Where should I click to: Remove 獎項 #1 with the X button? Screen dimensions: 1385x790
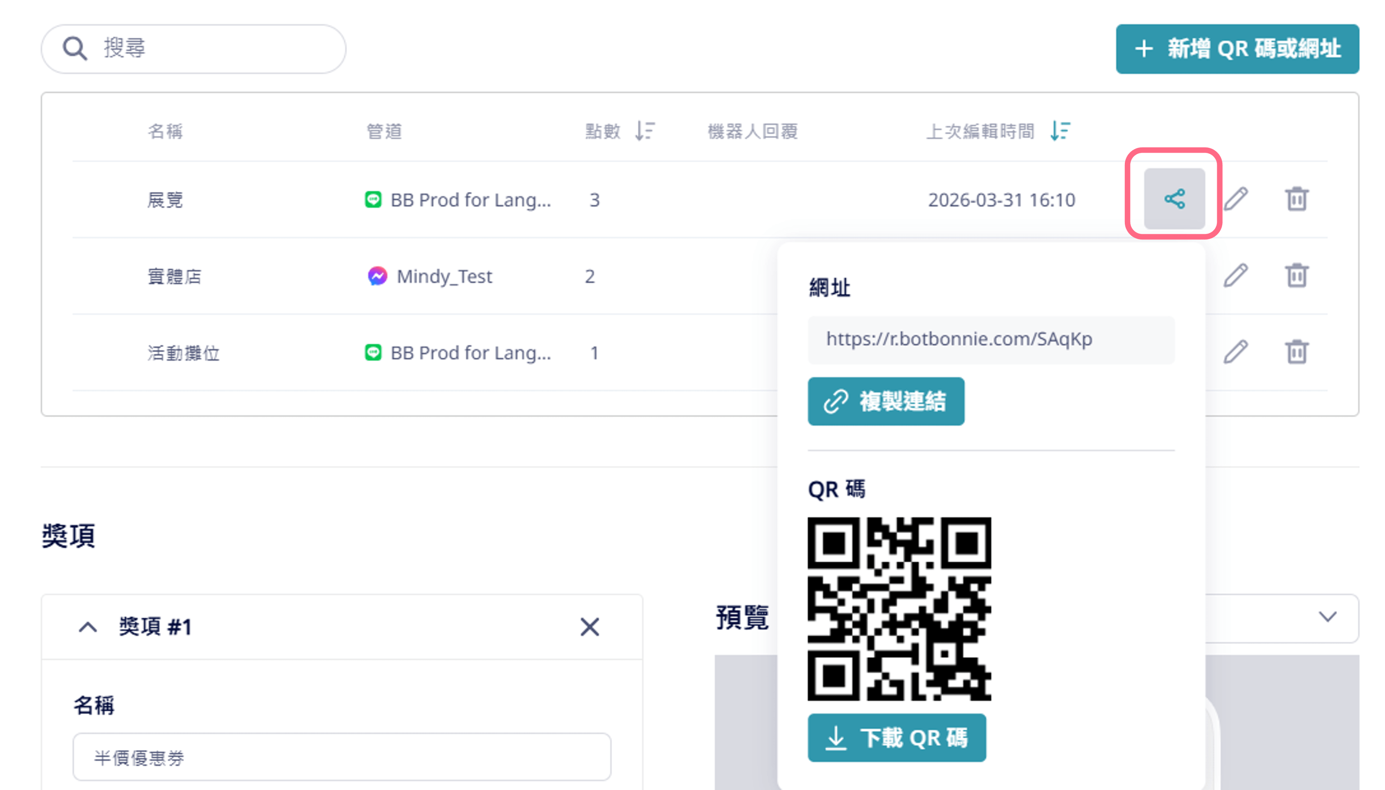(x=589, y=627)
